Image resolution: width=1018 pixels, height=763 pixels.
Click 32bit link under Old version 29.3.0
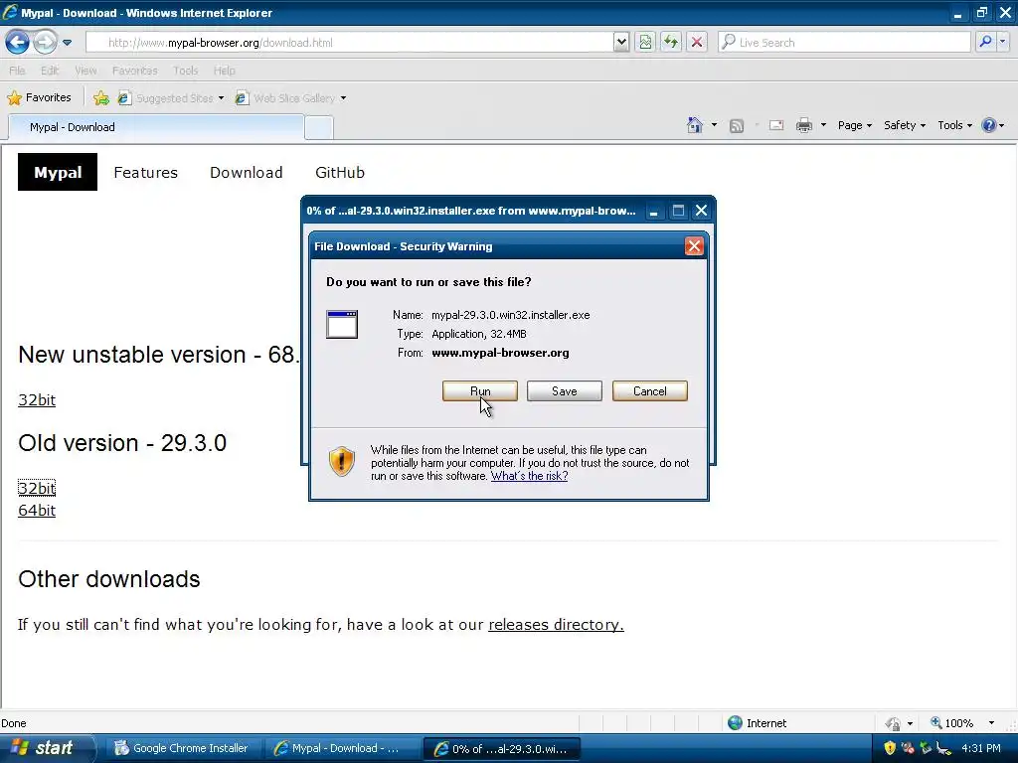[x=37, y=488]
